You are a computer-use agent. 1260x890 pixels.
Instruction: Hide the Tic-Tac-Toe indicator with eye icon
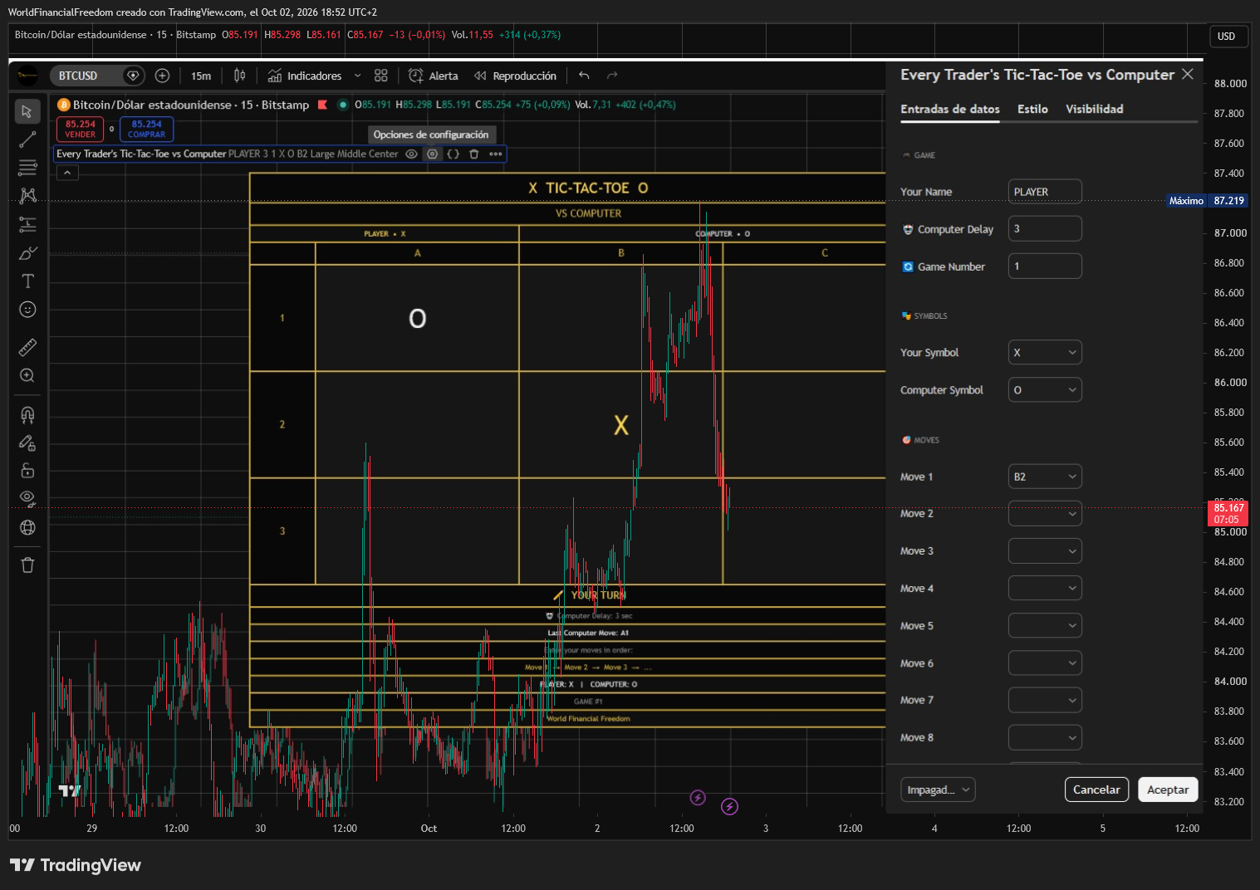pos(411,154)
